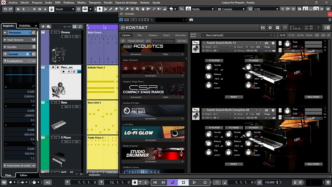This screenshot has width=332, height=187.
Task: Select the Split scissors tool
Action: point(121,9)
